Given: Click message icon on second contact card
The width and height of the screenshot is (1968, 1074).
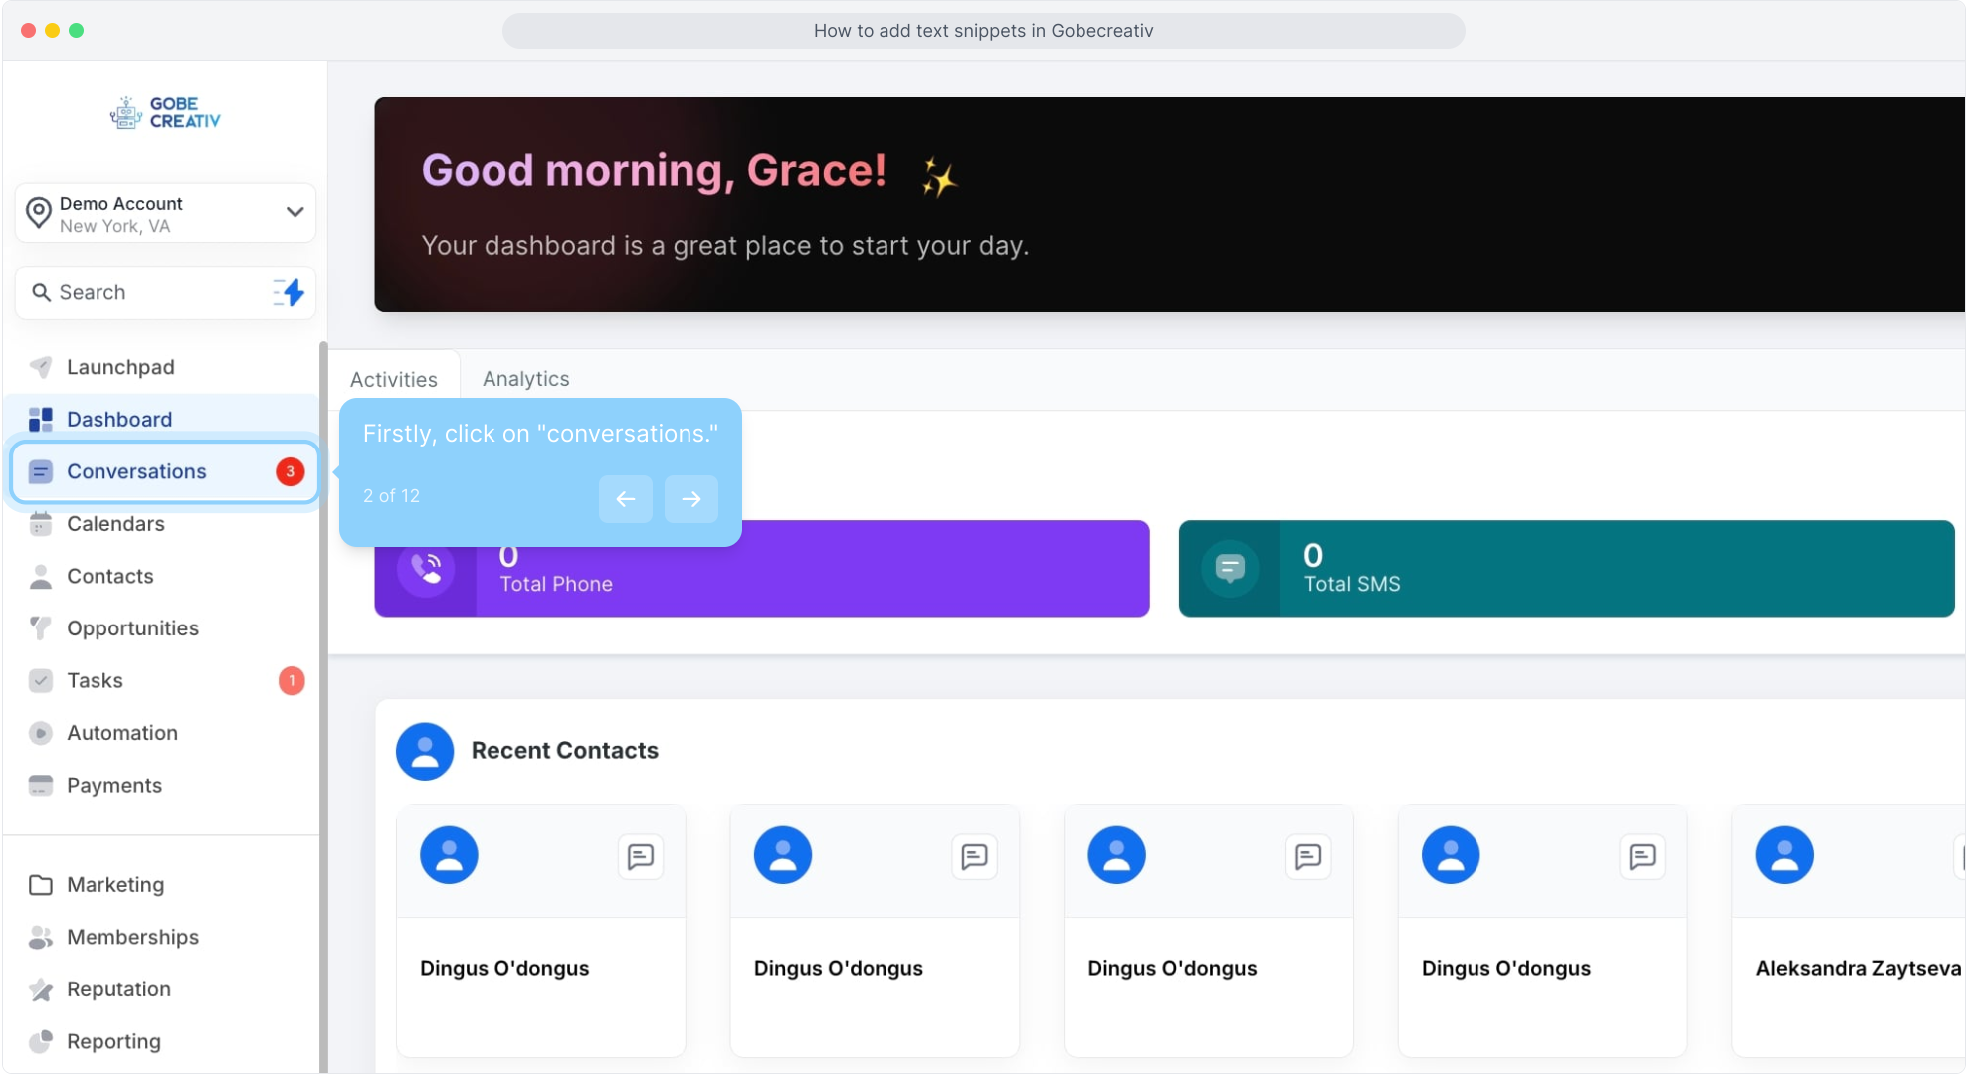Looking at the screenshot, I should click(974, 856).
